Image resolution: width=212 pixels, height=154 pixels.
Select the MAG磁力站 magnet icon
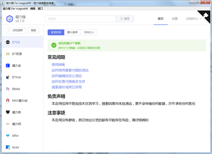[x=7, y=100]
